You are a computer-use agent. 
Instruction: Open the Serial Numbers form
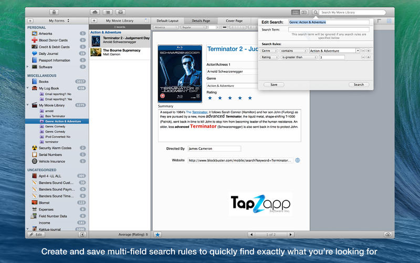point(57,155)
